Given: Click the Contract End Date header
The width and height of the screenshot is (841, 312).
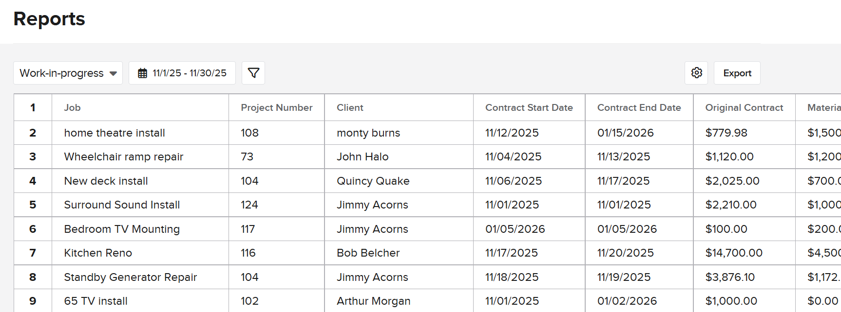Looking at the screenshot, I should tap(639, 107).
